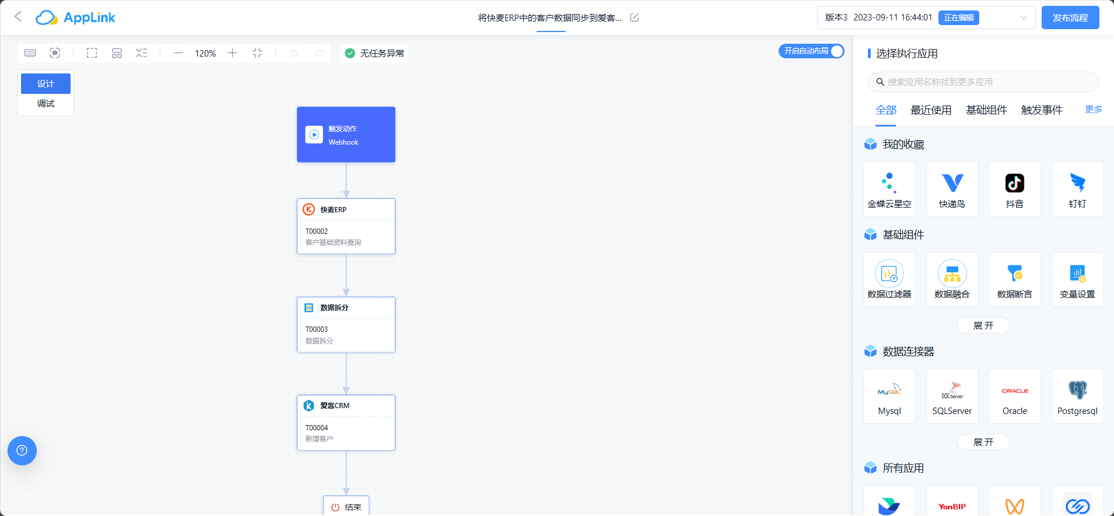Select the 全部 tab
Image resolution: width=1114 pixels, height=516 pixels.
[x=885, y=110]
